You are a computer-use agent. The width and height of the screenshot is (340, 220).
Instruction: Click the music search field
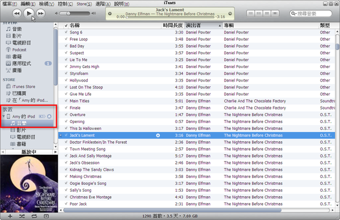tap(311, 14)
